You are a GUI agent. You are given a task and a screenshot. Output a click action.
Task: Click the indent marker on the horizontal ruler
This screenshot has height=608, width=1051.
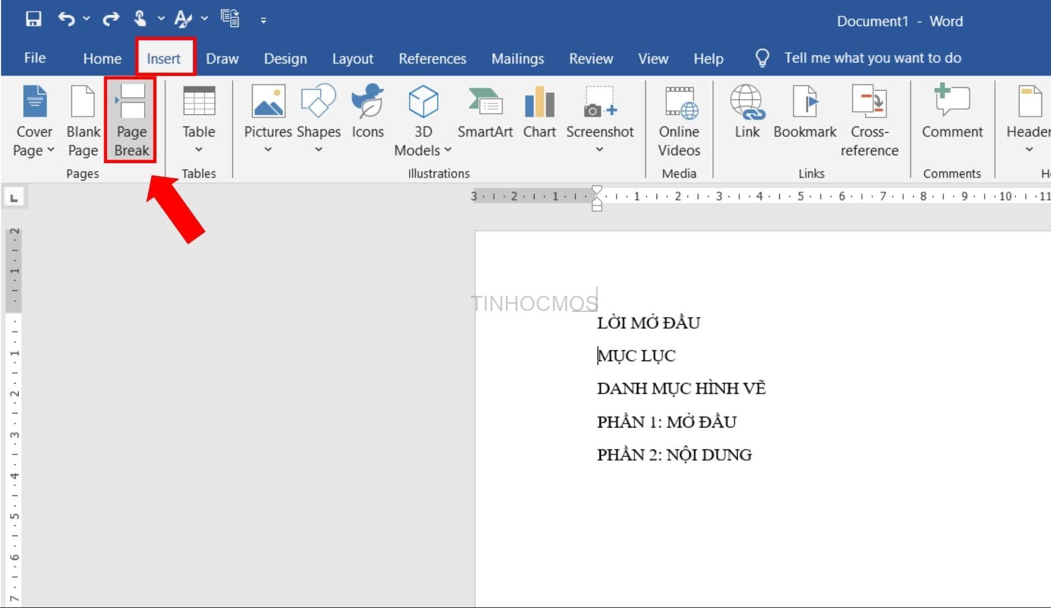click(x=597, y=199)
